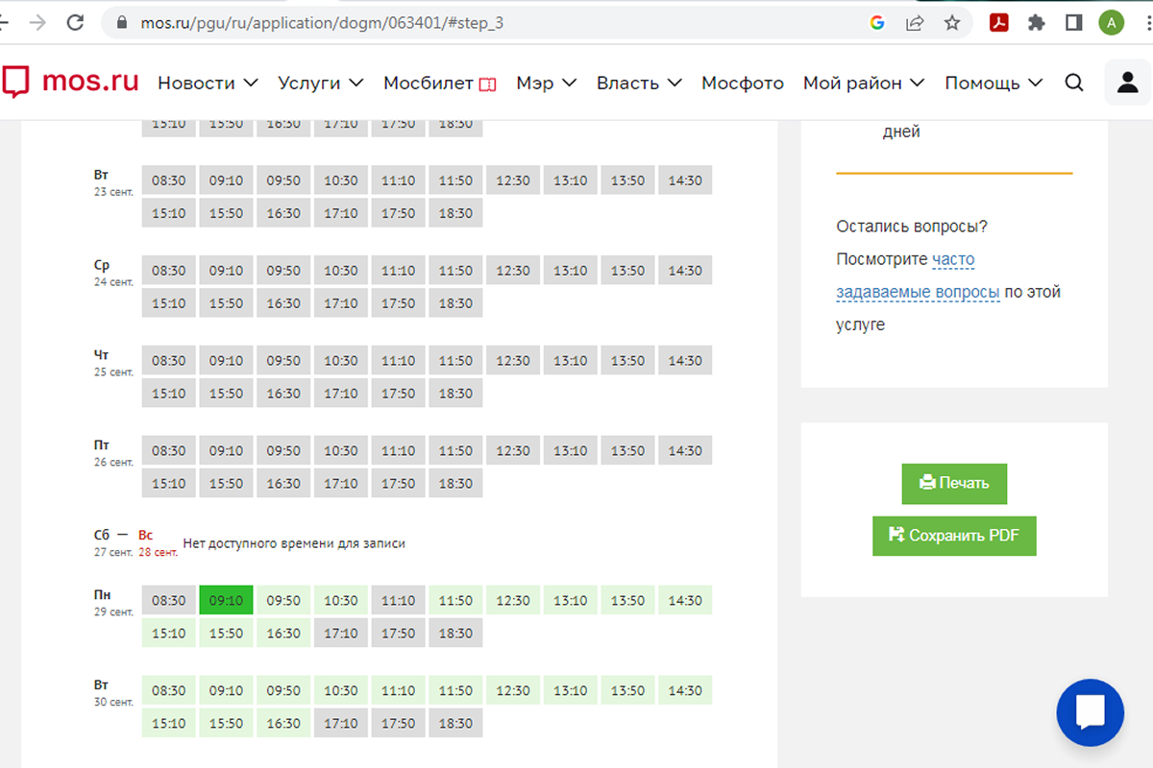Click the Остались вопросы? heading
This screenshot has width=1153, height=768.
click(912, 227)
